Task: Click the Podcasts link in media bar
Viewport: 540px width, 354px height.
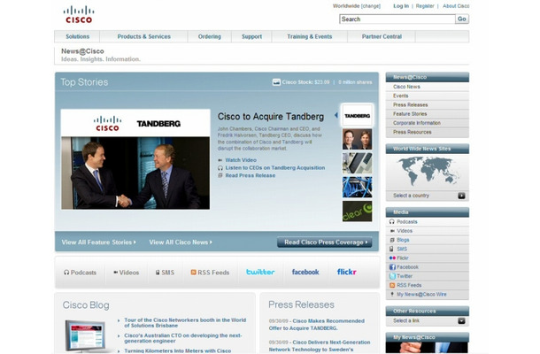Action: 80,273
